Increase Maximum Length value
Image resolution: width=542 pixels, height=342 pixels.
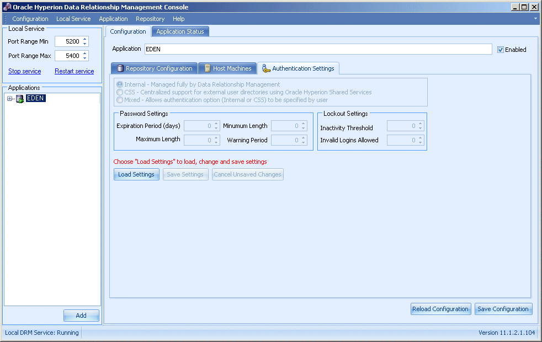[216, 137]
